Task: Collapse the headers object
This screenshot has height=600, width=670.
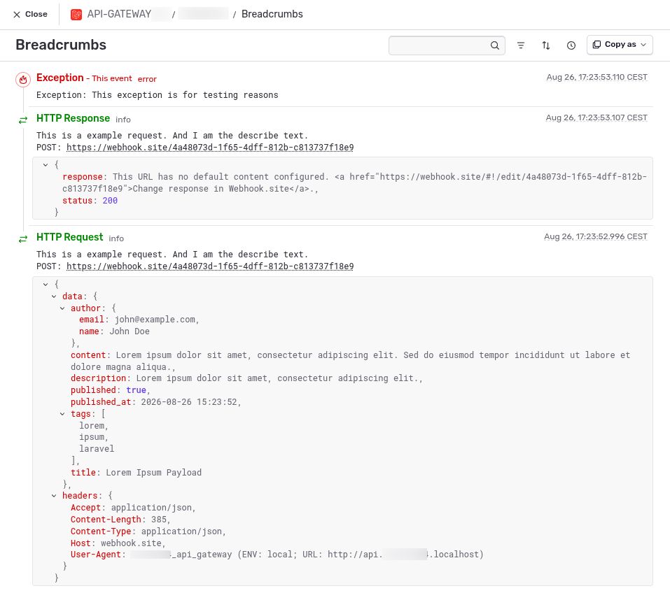Action: click(54, 495)
